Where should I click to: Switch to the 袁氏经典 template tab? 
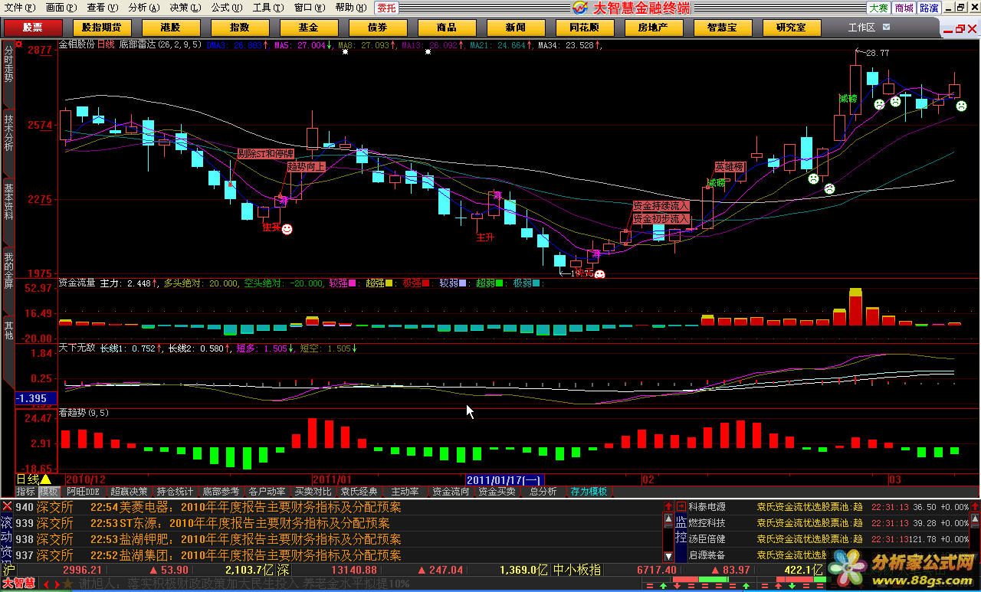[359, 492]
